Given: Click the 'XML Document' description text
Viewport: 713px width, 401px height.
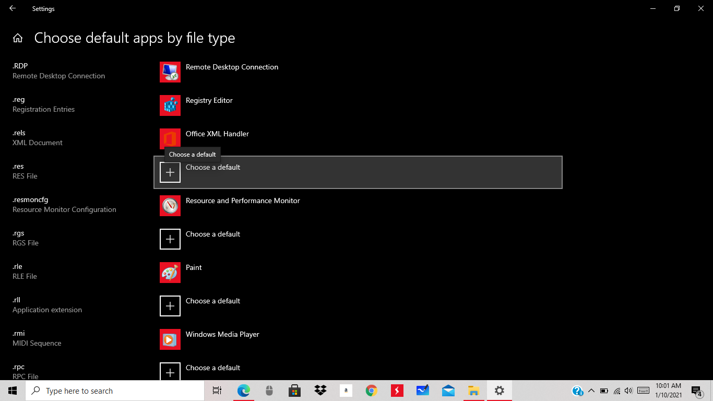Looking at the screenshot, I should pyautogui.click(x=38, y=143).
